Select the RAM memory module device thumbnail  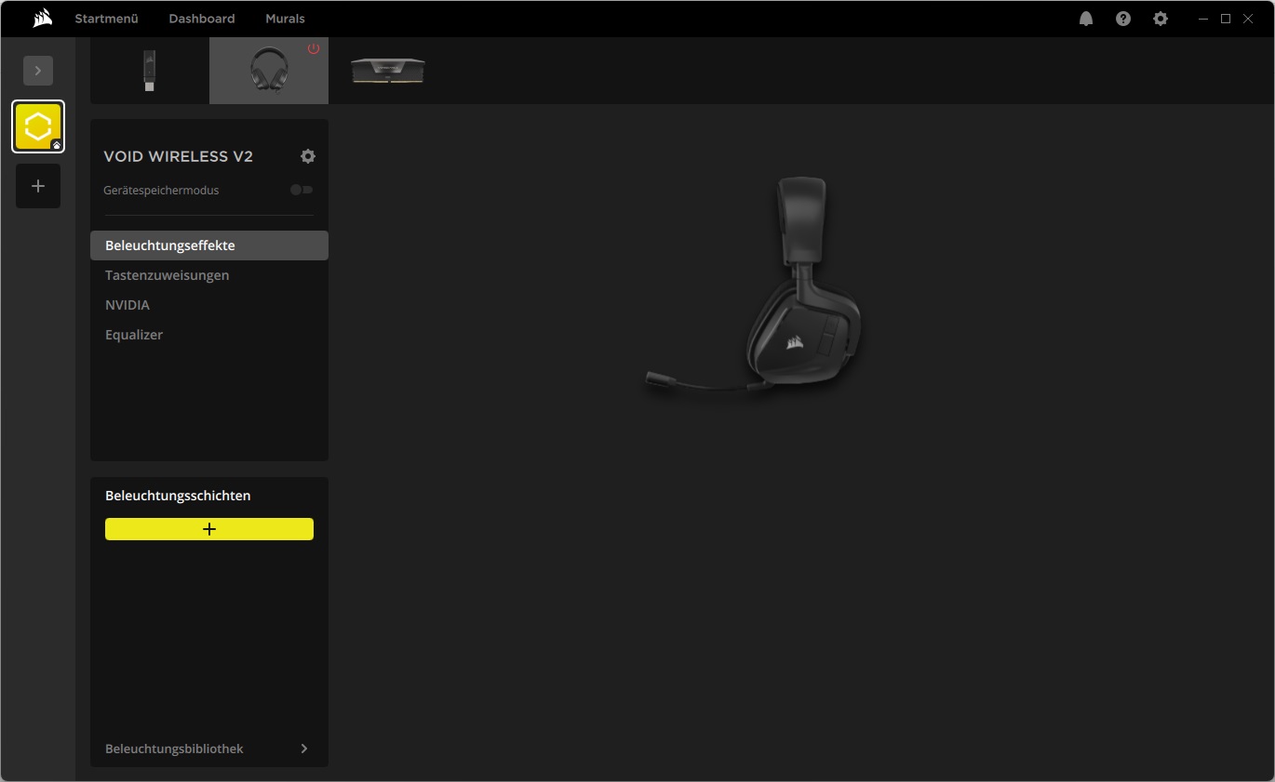click(x=388, y=71)
